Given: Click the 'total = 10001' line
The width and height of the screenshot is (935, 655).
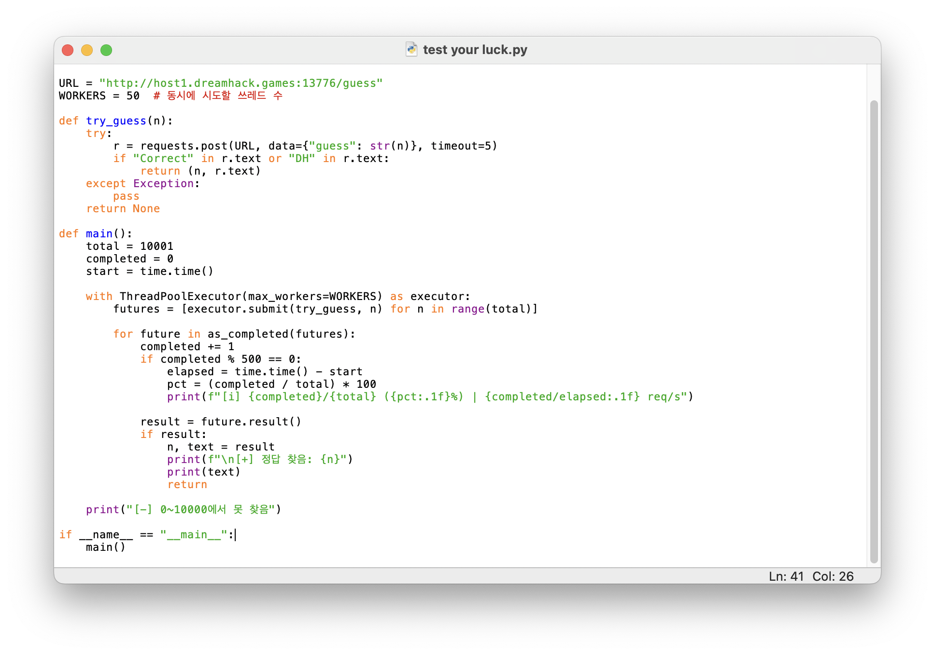Looking at the screenshot, I should click(x=129, y=246).
